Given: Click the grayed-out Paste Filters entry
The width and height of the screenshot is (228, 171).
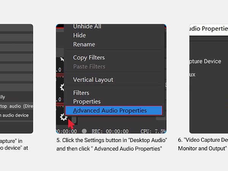Looking at the screenshot, I should 89,66.
